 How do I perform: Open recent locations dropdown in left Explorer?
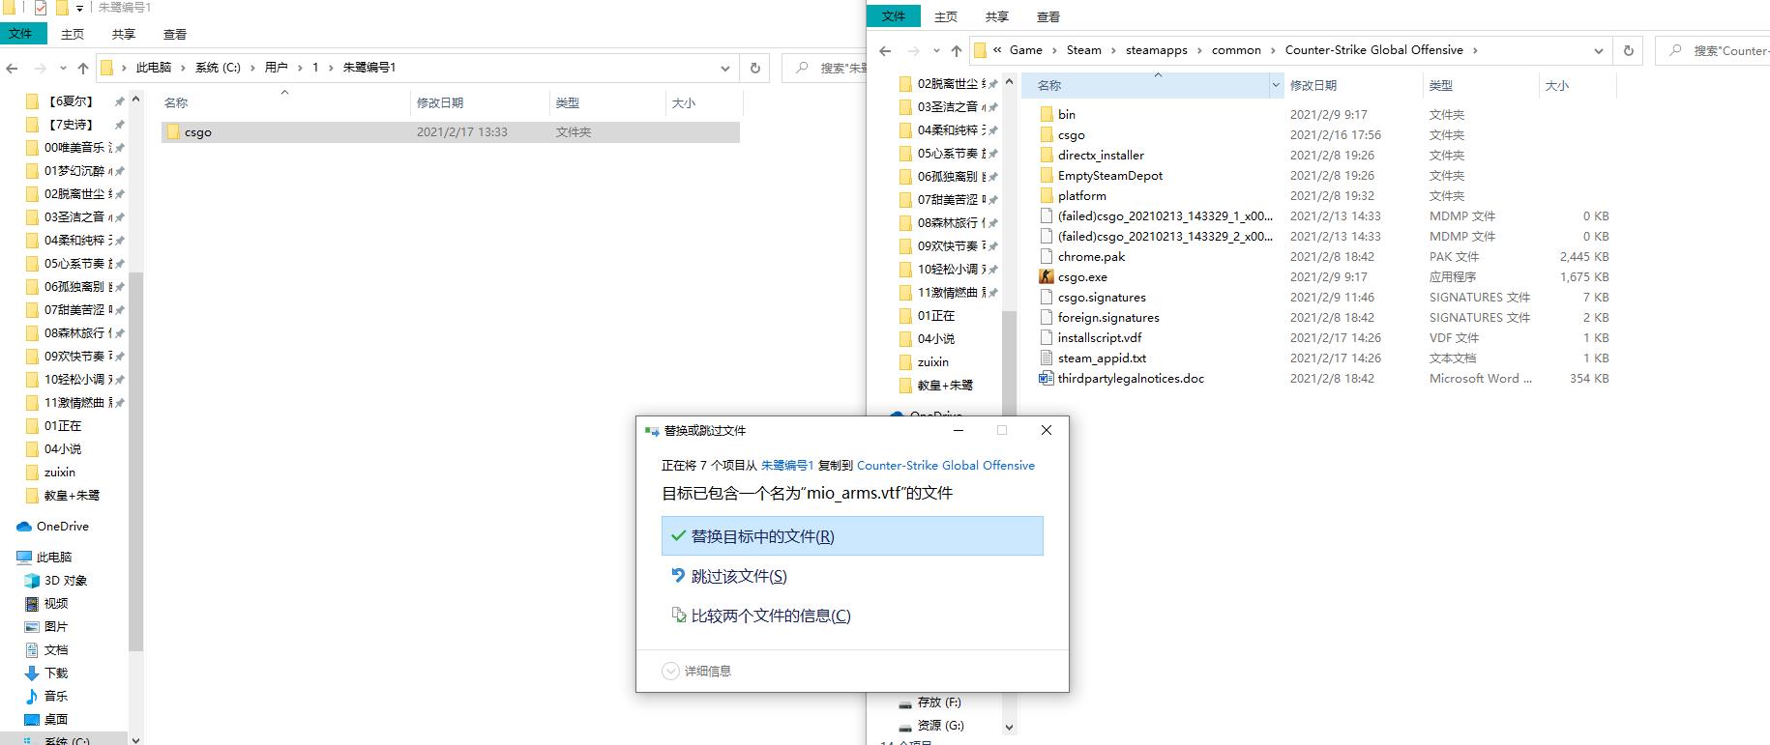tap(63, 68)
